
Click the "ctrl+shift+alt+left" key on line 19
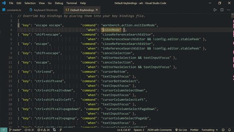point(54,99)
